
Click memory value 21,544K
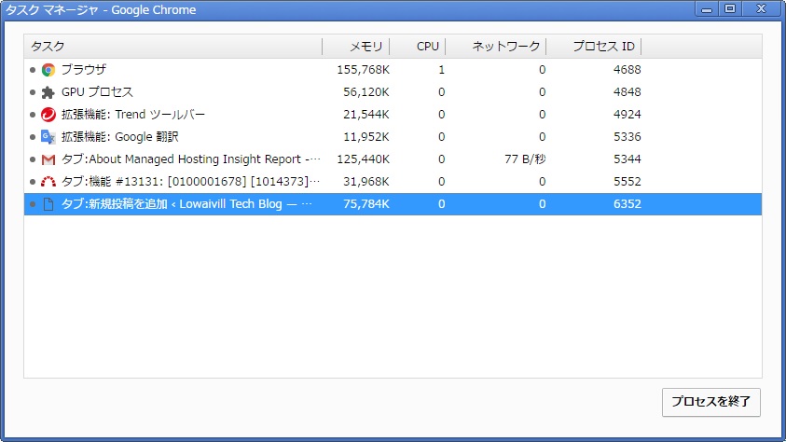click(x=365, y=115)
